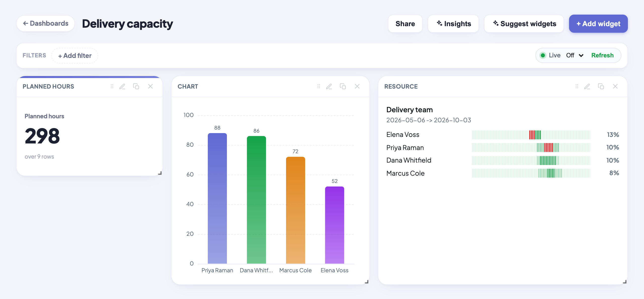
Task: Click Dana Whitfield name in Resource list
Action: pyautogui.click(x=409, y=160)
